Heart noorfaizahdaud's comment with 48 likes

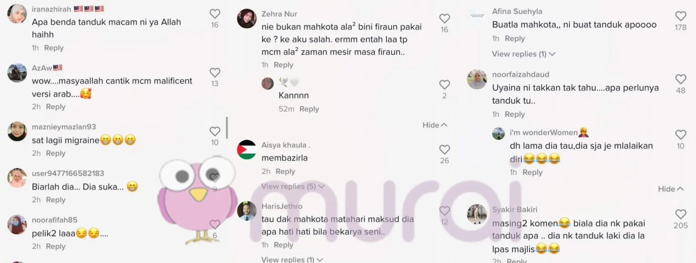[x=680, y=79]
